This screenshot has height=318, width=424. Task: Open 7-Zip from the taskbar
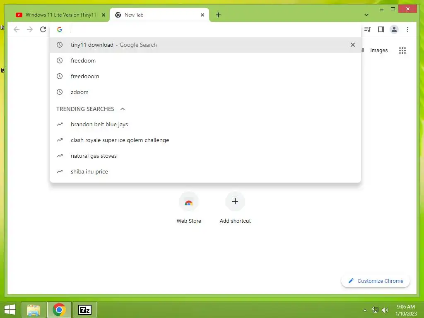[x=85, y=310]
